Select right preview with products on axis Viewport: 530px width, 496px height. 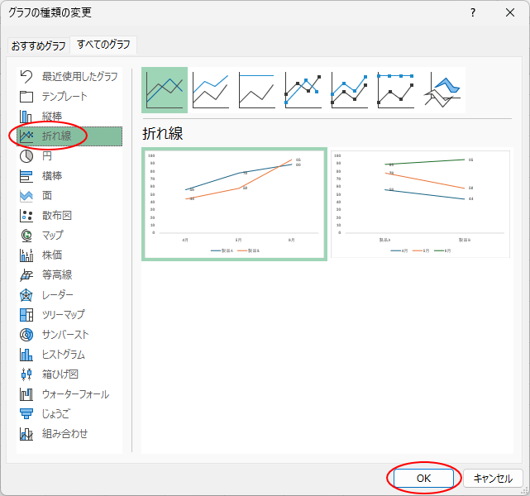420,204
